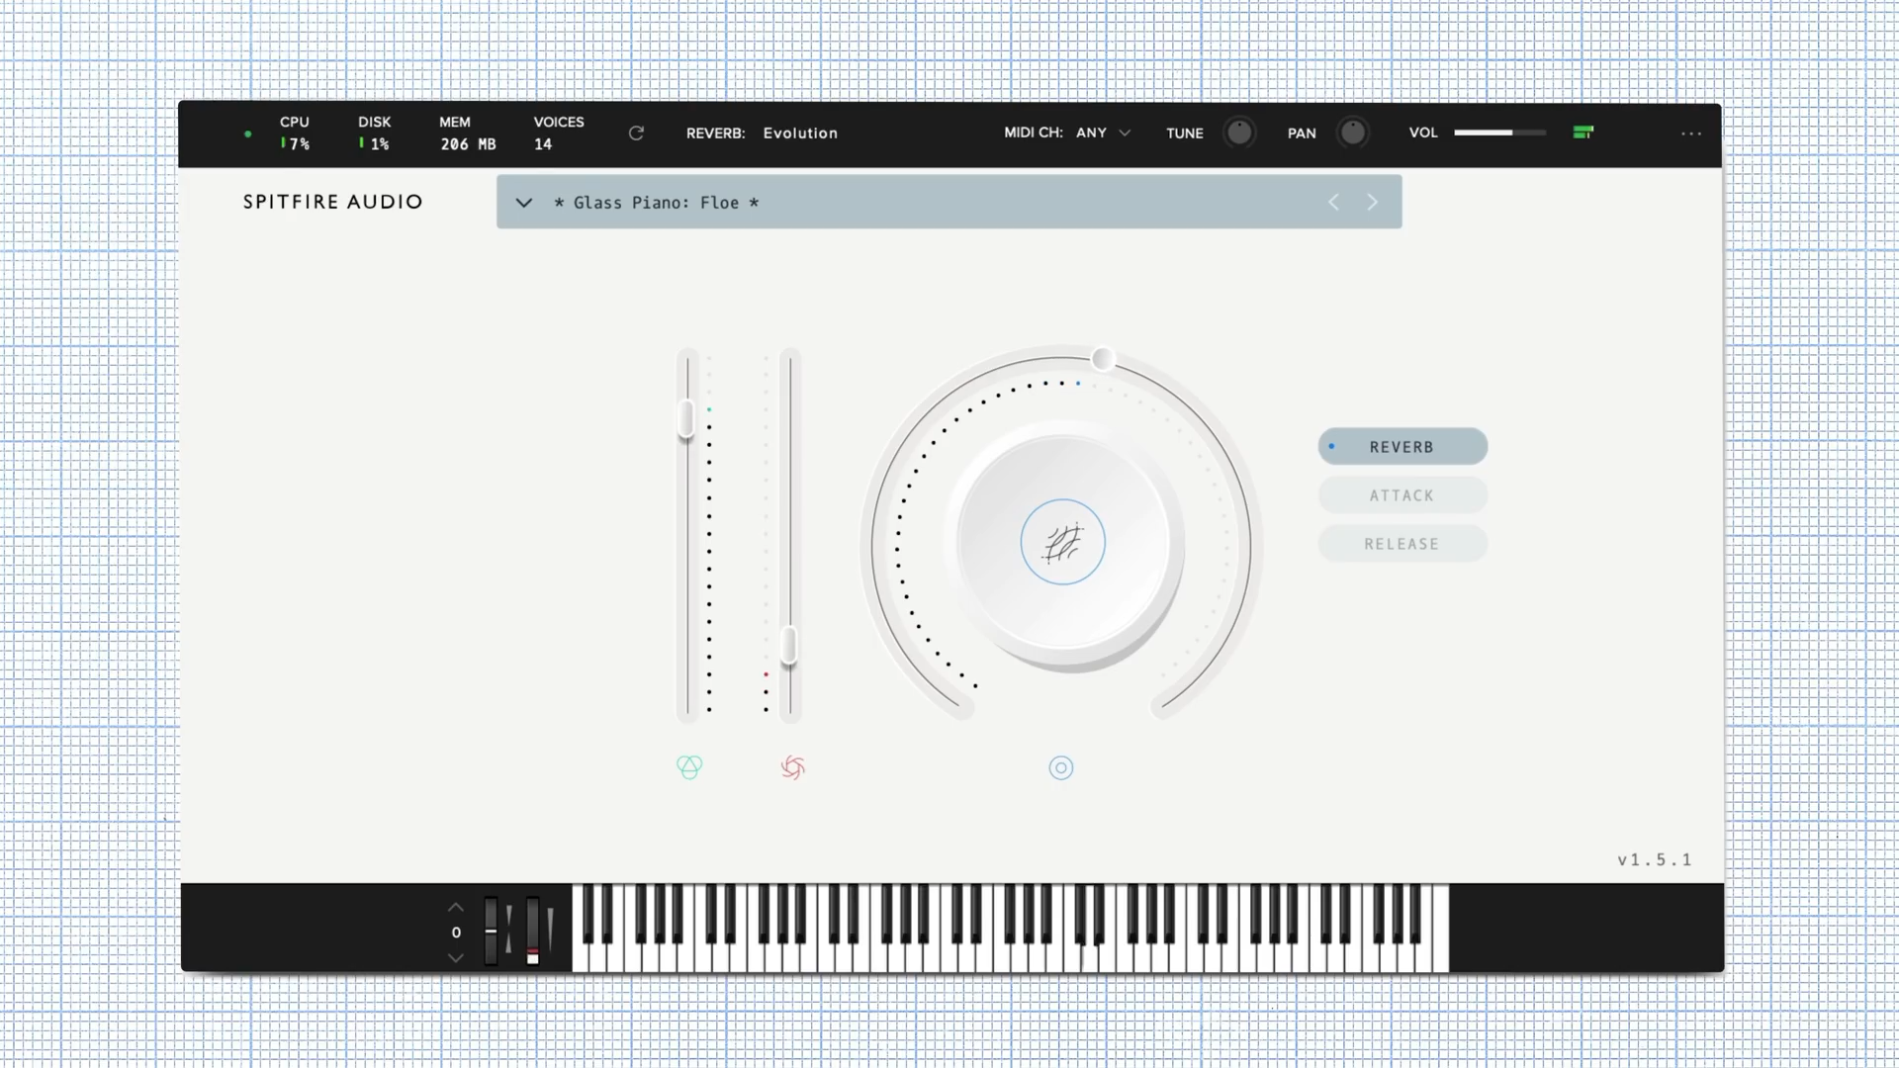Click the pitch bend wheel
Viewport: 1899px width, 1068px height.
(491, 931)
